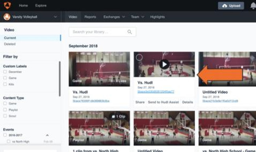Check the Game content type
The image size is (256, 152).
click(5, 103)
